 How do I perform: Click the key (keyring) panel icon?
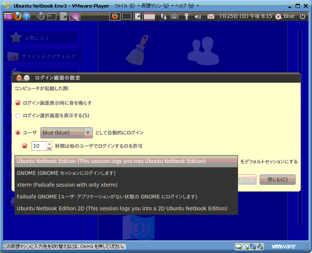[187, 16]
